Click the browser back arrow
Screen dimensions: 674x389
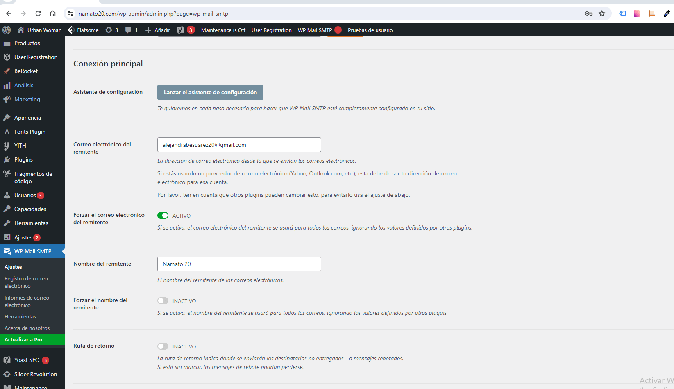tap(9, 14)
